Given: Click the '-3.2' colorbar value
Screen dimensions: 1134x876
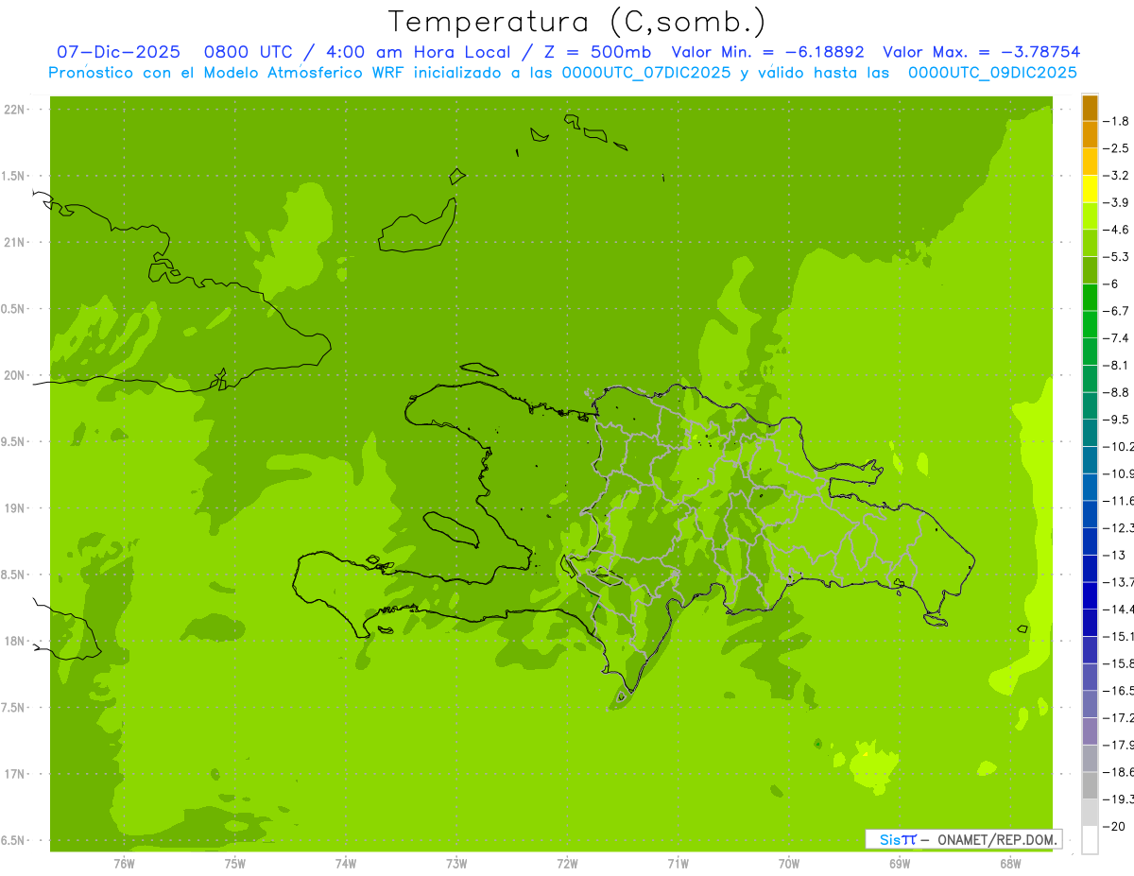Looking at the screenshot, I should tap(1116, 175).
